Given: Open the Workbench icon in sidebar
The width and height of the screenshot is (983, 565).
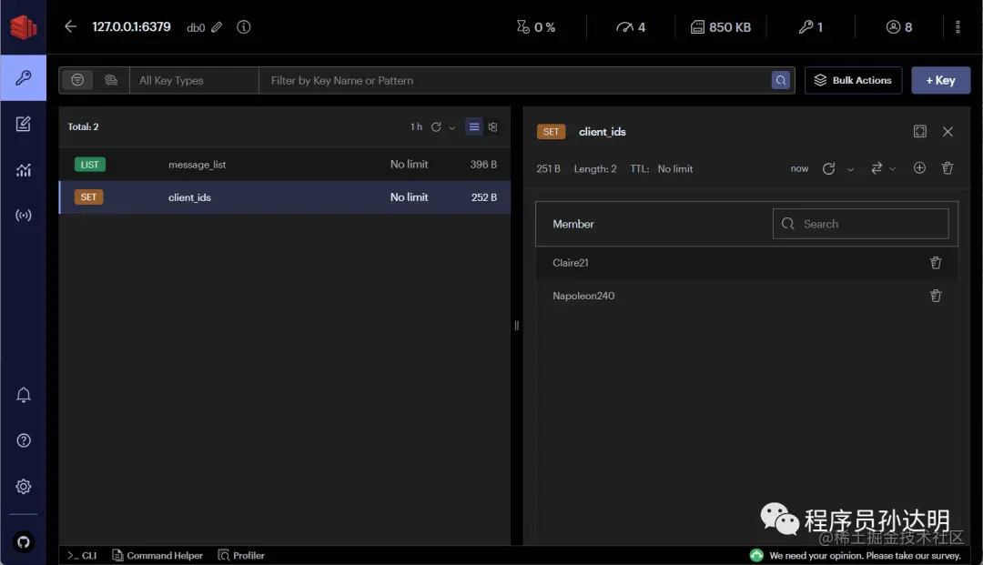Looking at the screenshot, I should tap(23, 124).
